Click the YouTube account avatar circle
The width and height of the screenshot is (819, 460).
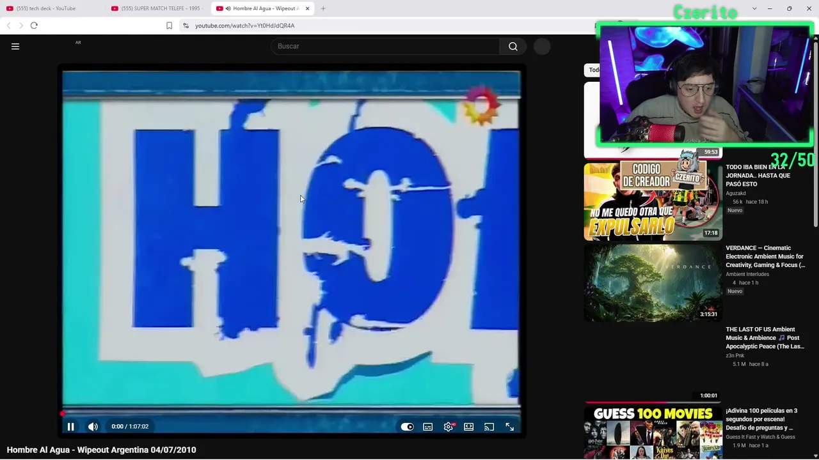(x=542, y=46)
